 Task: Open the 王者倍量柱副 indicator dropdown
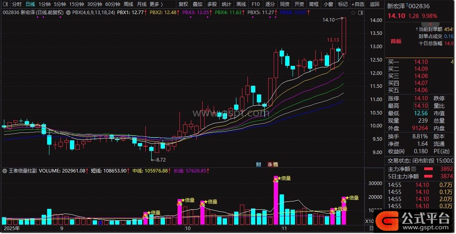[x=5, y=171]
